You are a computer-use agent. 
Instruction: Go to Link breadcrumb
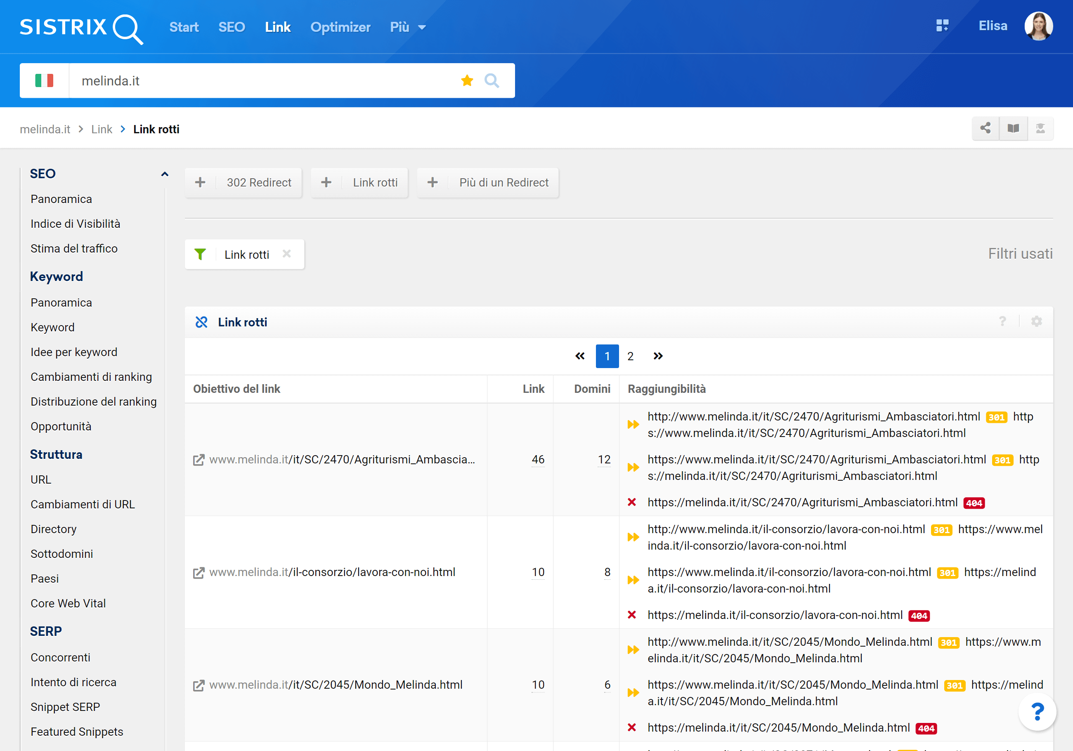(x=102, y=129)
